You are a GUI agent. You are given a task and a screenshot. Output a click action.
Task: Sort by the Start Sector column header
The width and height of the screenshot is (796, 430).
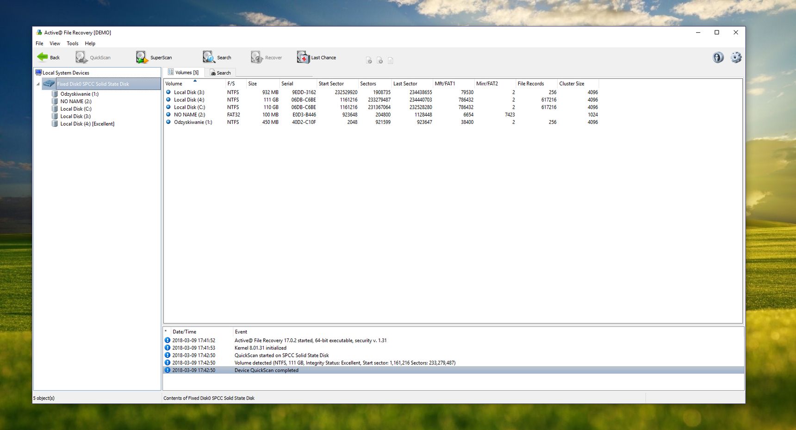pyautogui.click(x=337, y=84)
